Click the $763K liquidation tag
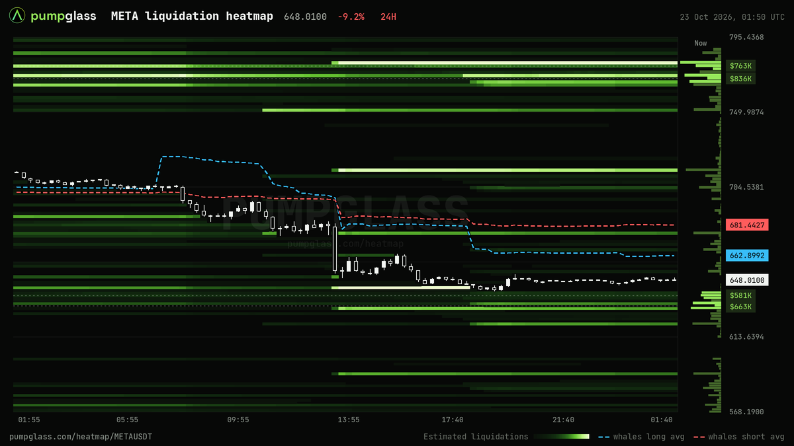The width and height of the screenshot is (794, 446). [740, 65]
